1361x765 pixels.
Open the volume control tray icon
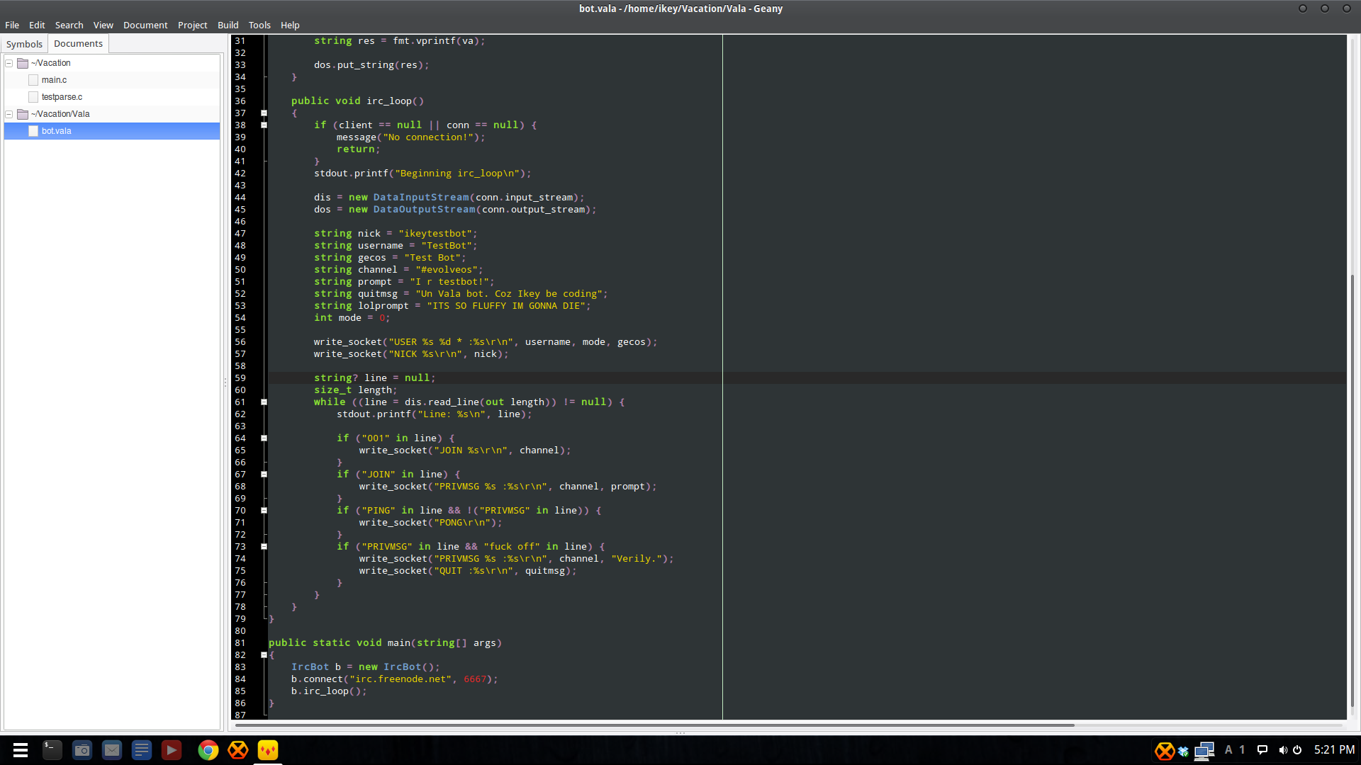click(x=1283, y=750)
